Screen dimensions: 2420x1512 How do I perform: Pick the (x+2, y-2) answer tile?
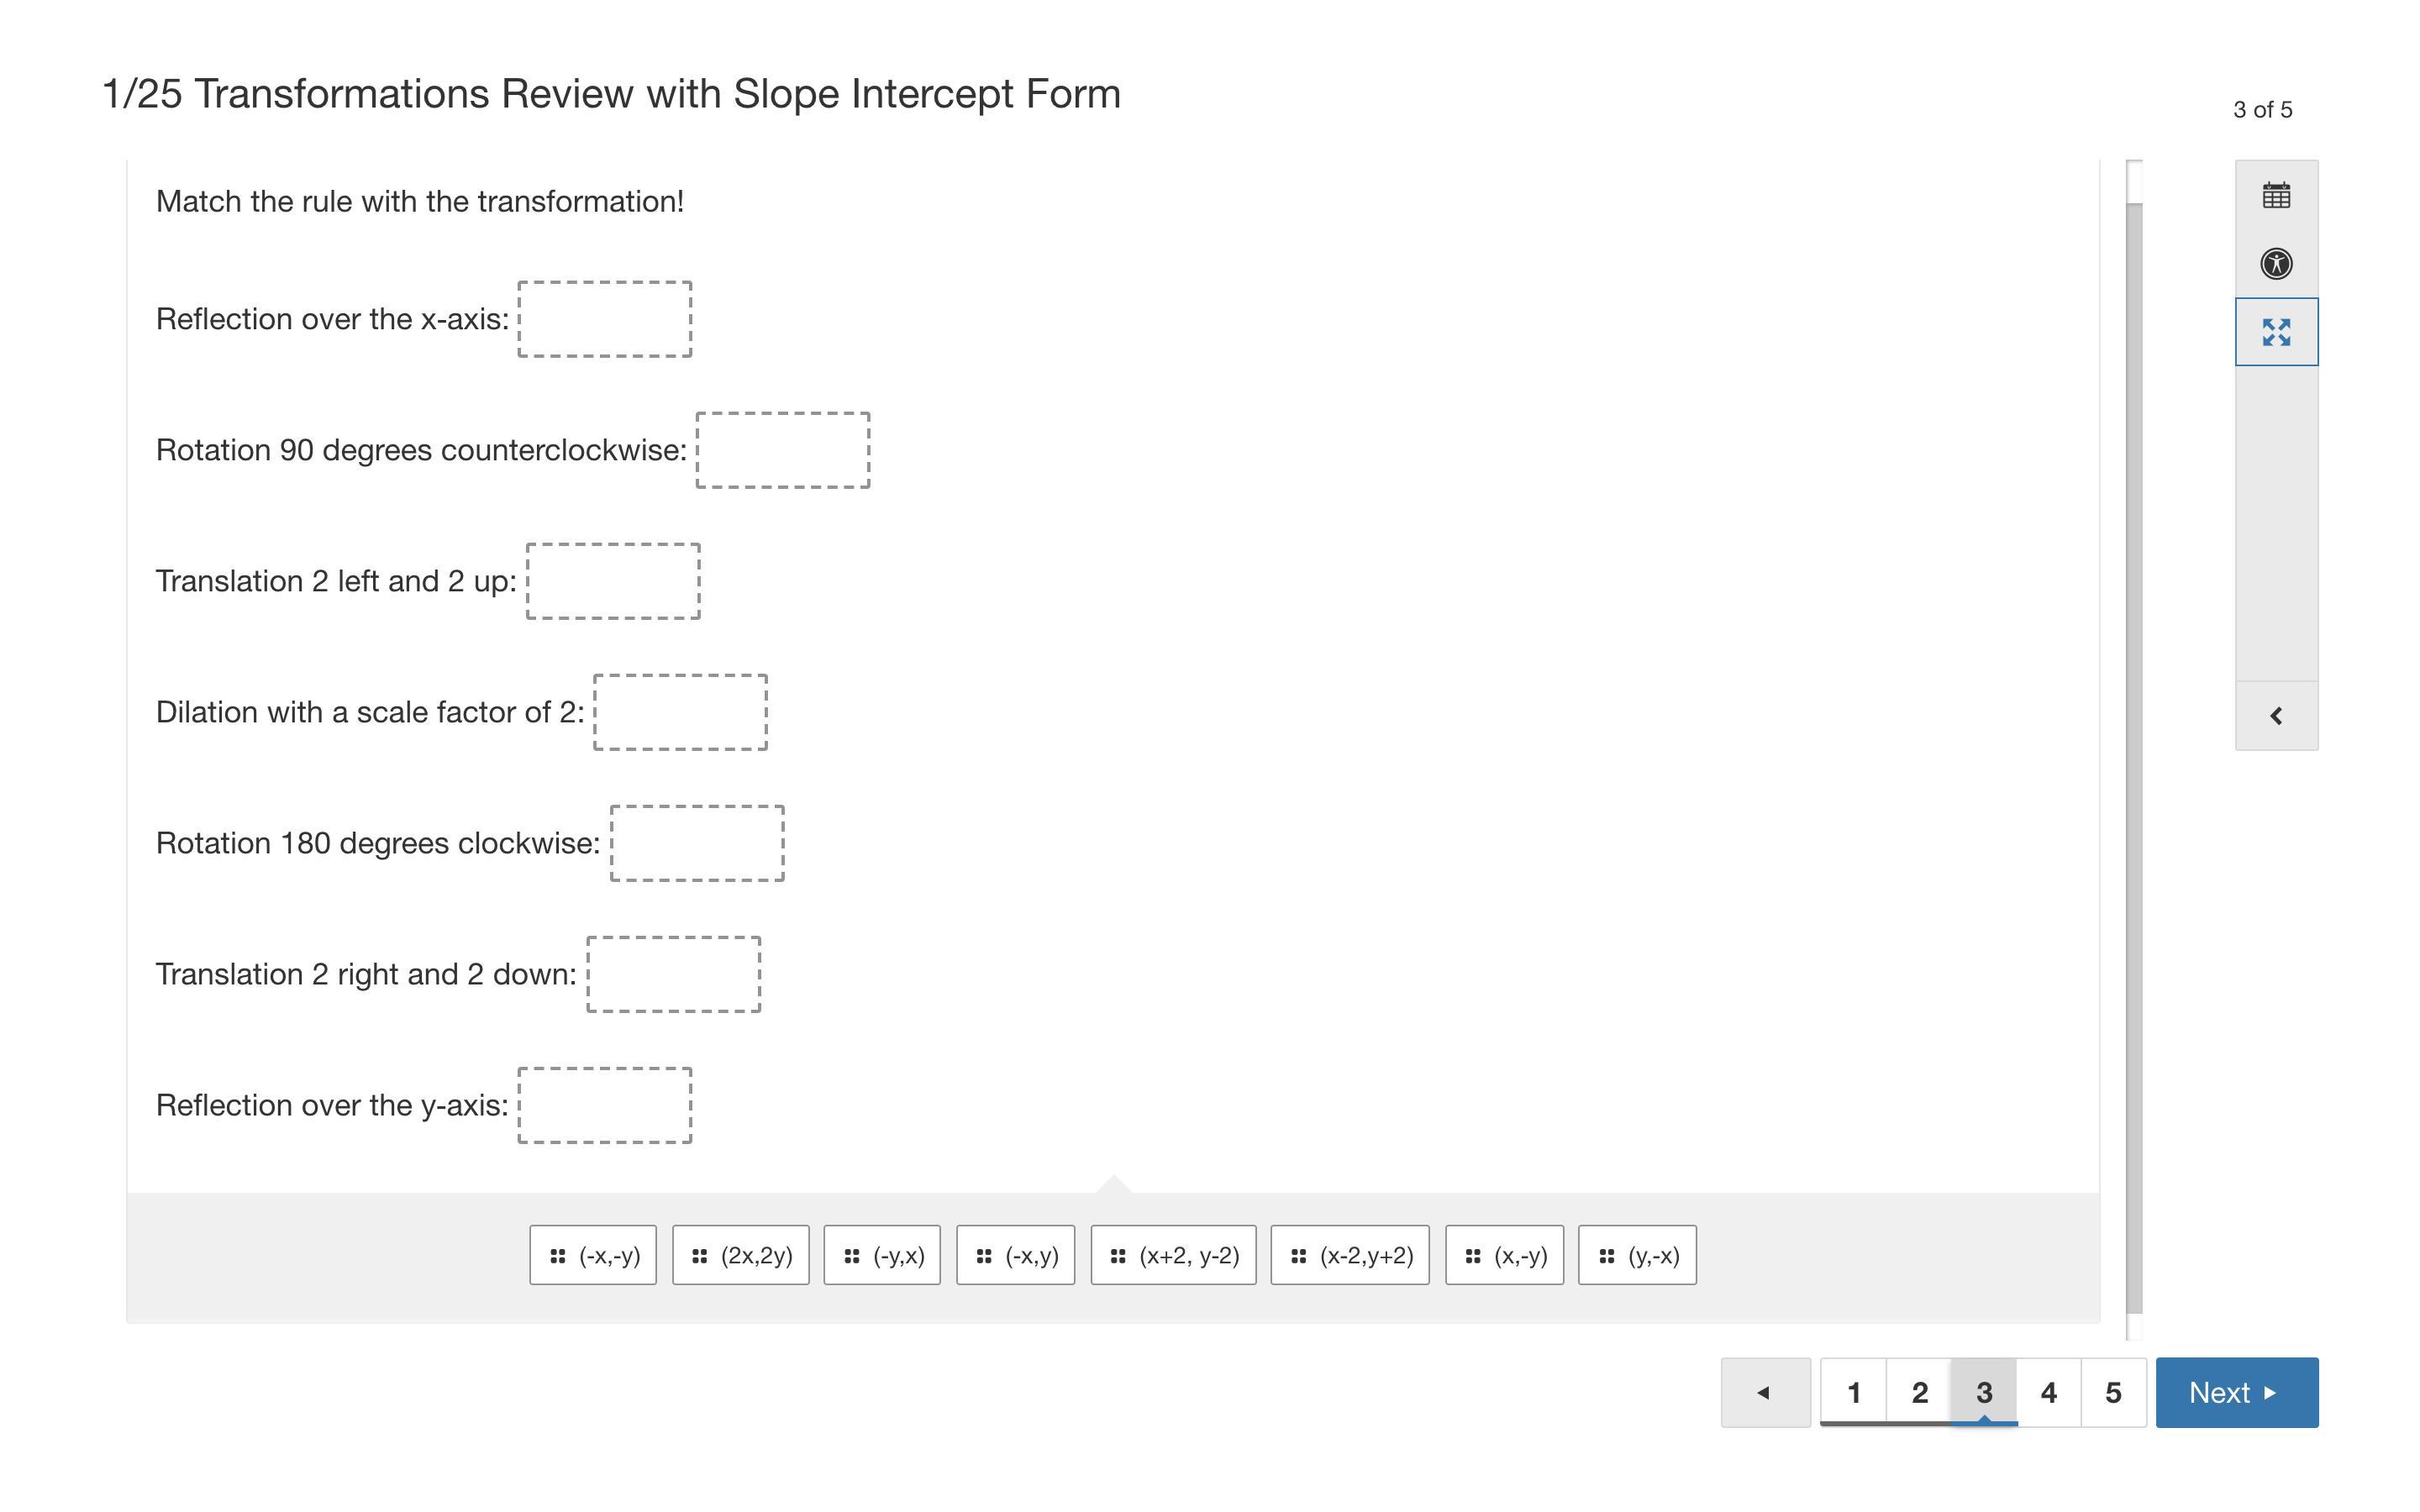1173,1255
